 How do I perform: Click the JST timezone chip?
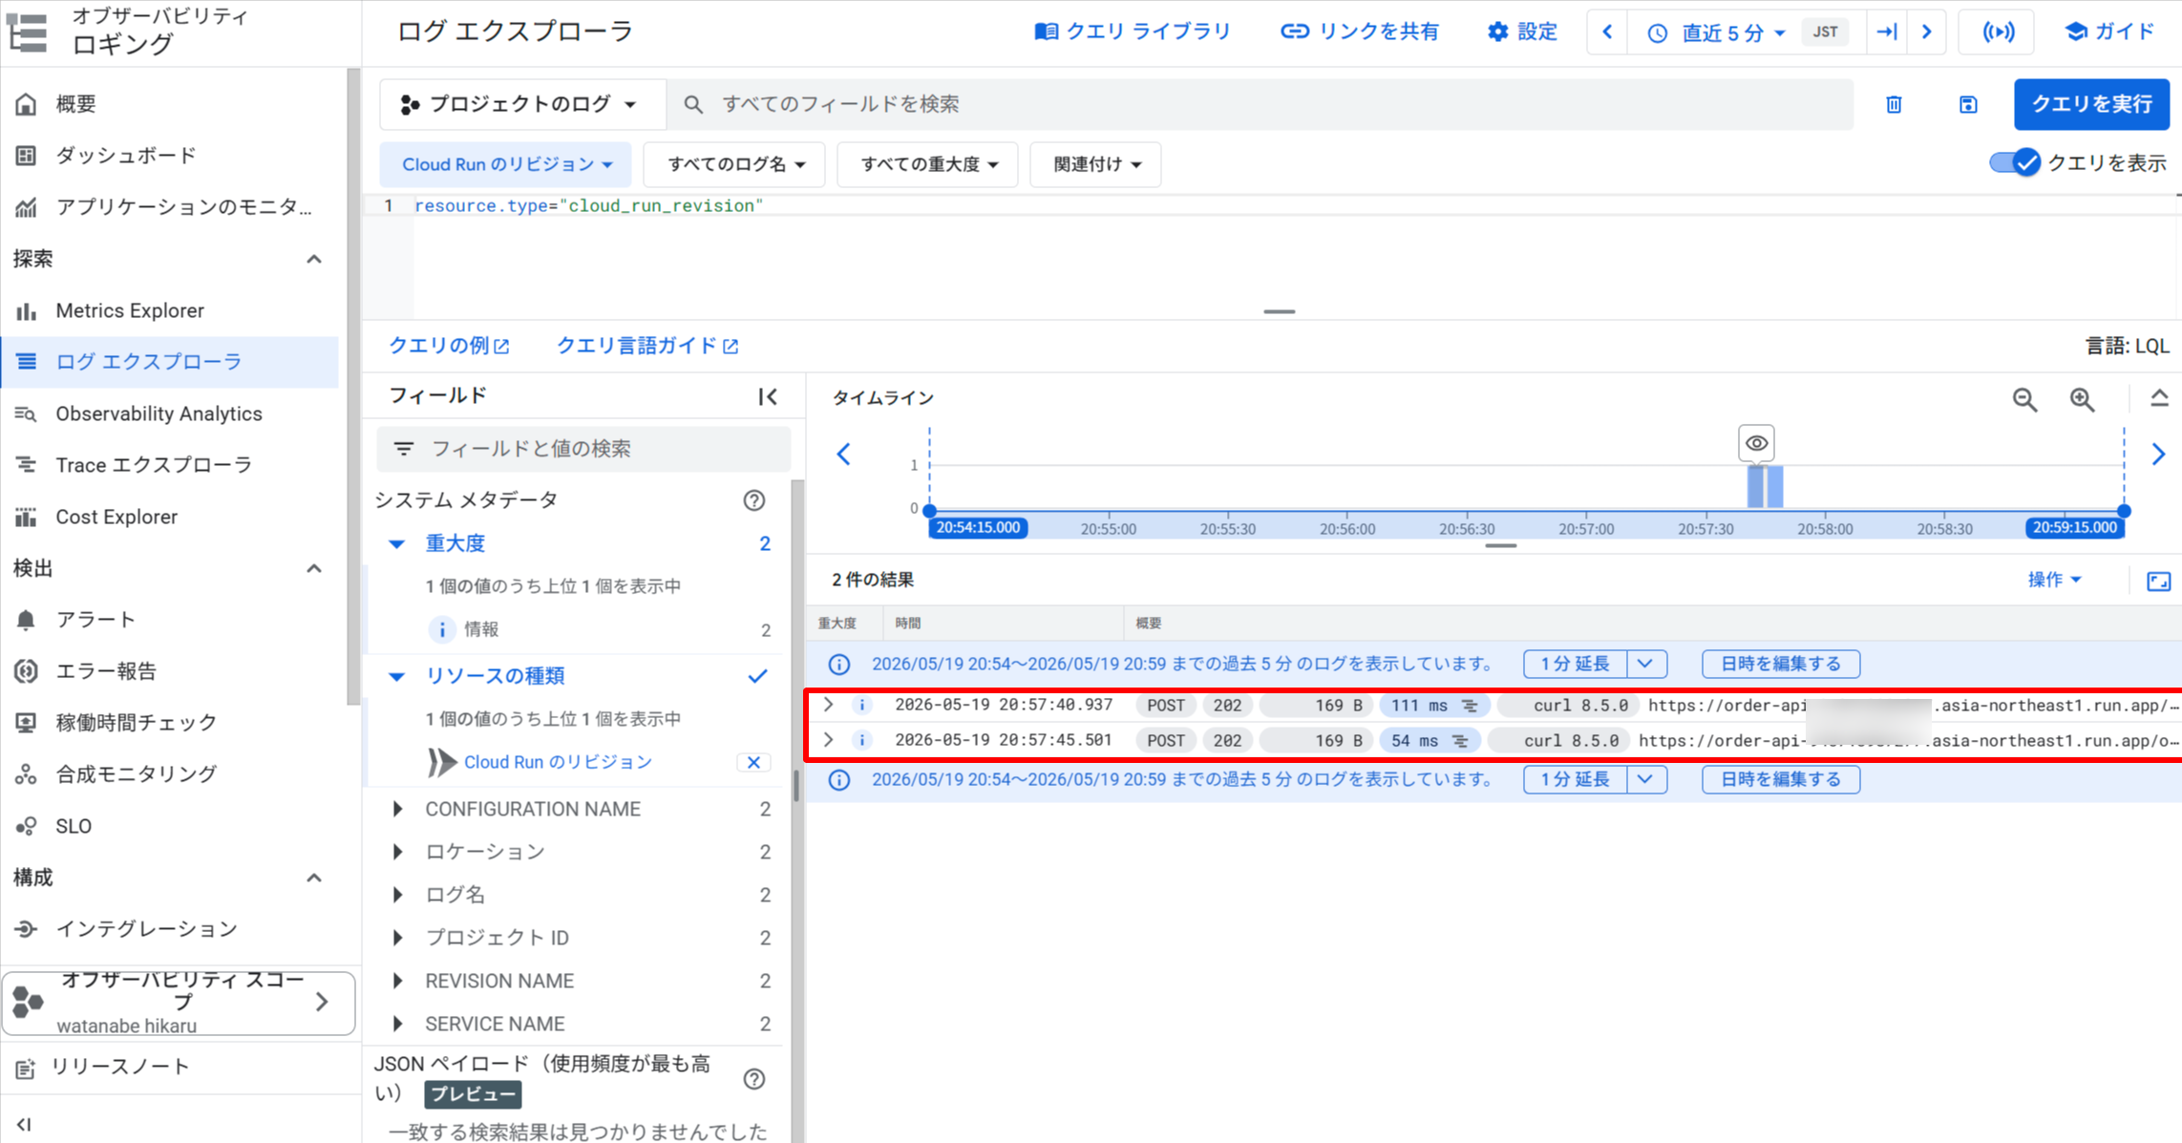tap(1825, 32)
